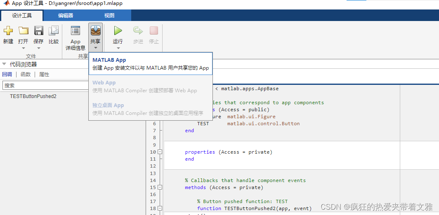This screenshot has height=215, width=439.
Task: Expand the 运行 dropdown arrow
Action: tap(118, 48)
